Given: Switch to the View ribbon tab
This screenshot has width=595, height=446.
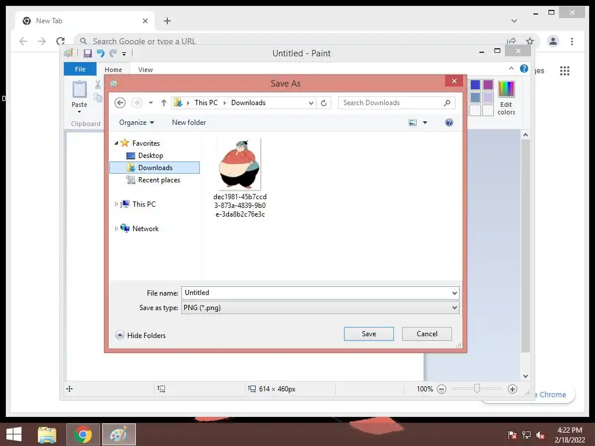Looking at the screenshot, I should coord(145,70).
